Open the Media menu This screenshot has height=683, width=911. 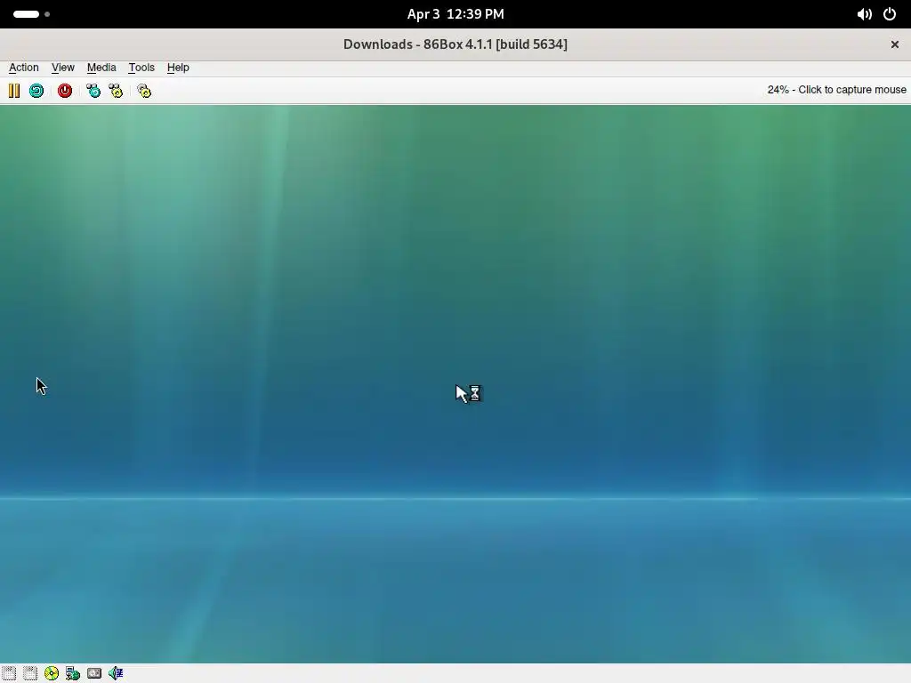point(101,68)
